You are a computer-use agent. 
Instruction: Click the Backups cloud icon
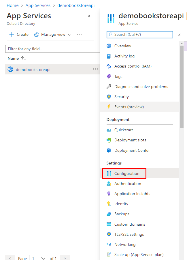click(x=109, y=214)
